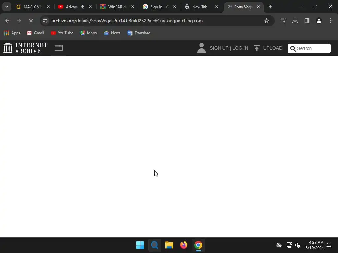Close the New Tab tab
This screenshot has height=253, width=338.
click(217, 7)
